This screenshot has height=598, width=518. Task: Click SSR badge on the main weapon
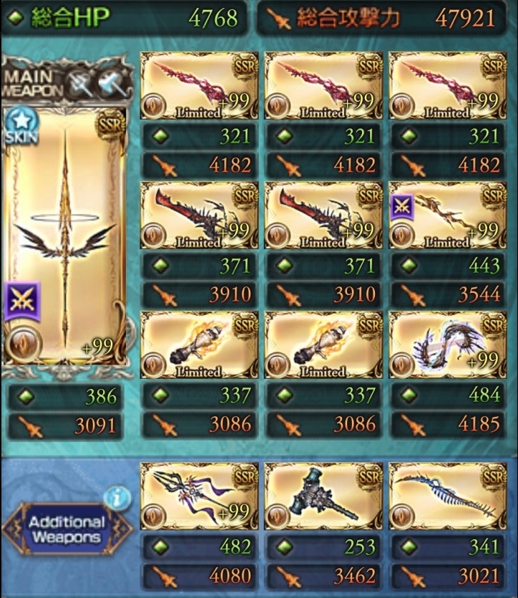point(111,124)
